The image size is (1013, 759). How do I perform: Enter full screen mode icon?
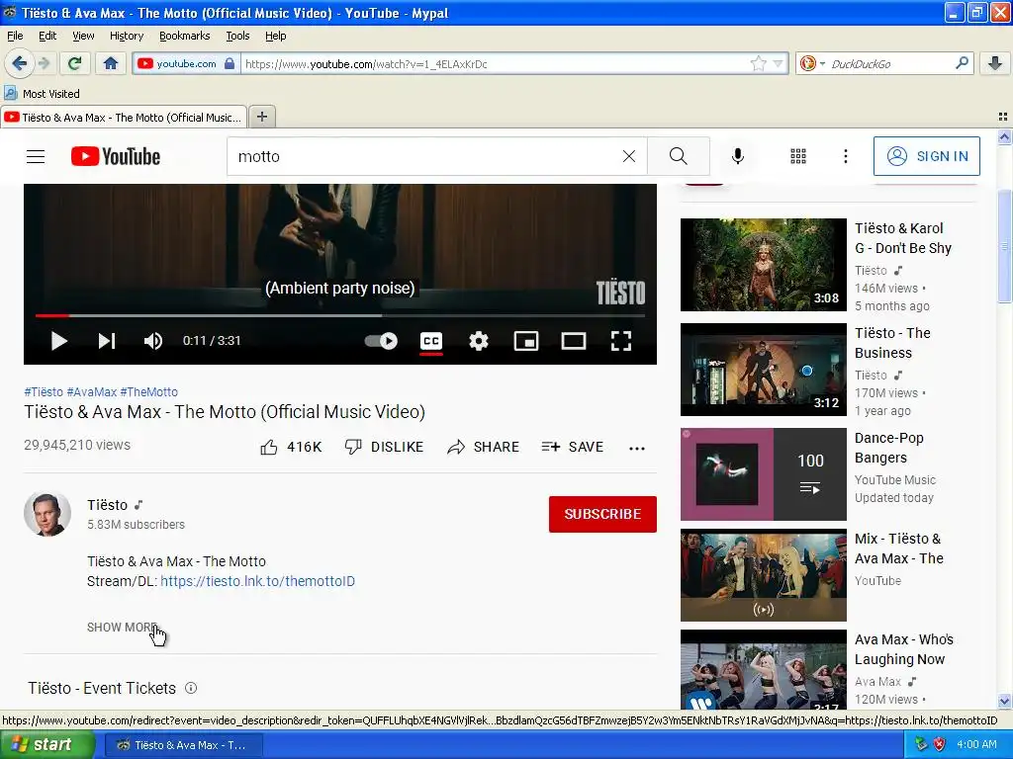[621, 341]
